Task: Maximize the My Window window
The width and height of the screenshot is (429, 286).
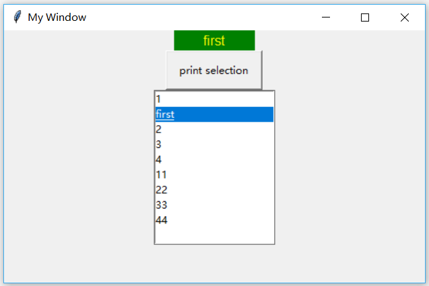Action: click(x=365, y=17)
